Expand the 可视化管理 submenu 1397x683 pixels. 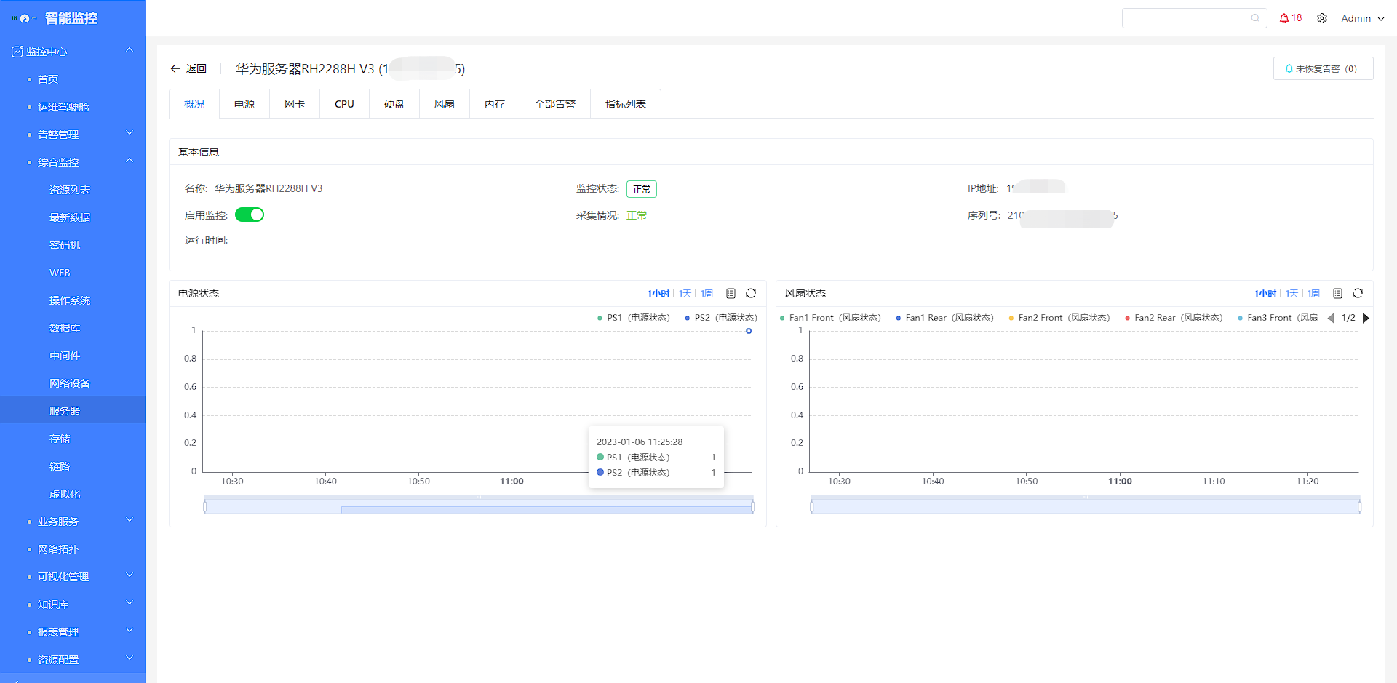pyautogui.click(x=130, y=575)
